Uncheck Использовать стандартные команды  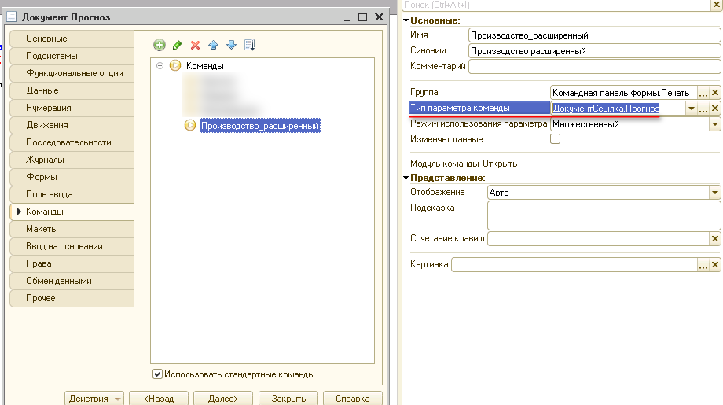[x=158, y=374]
